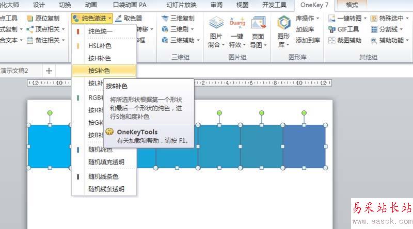413x229 pixels.
Task: Choose 随机线条透明 from the menu
Action: (104, 189)
